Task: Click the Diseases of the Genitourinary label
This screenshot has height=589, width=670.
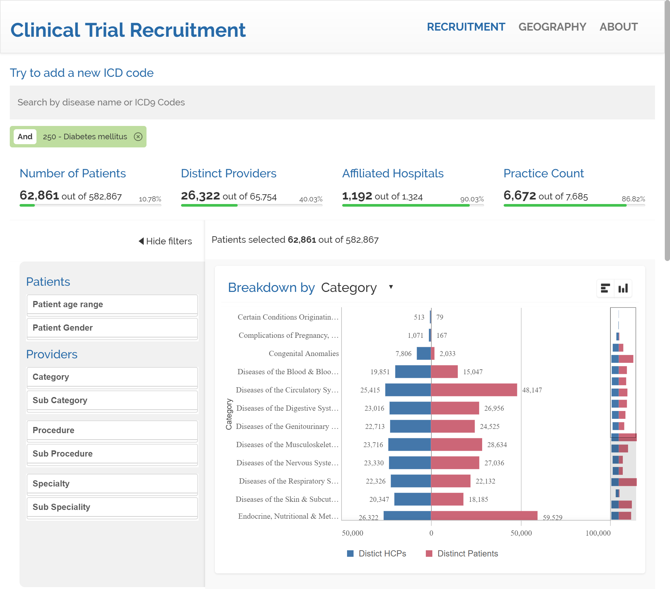Action: pos(287,426)
